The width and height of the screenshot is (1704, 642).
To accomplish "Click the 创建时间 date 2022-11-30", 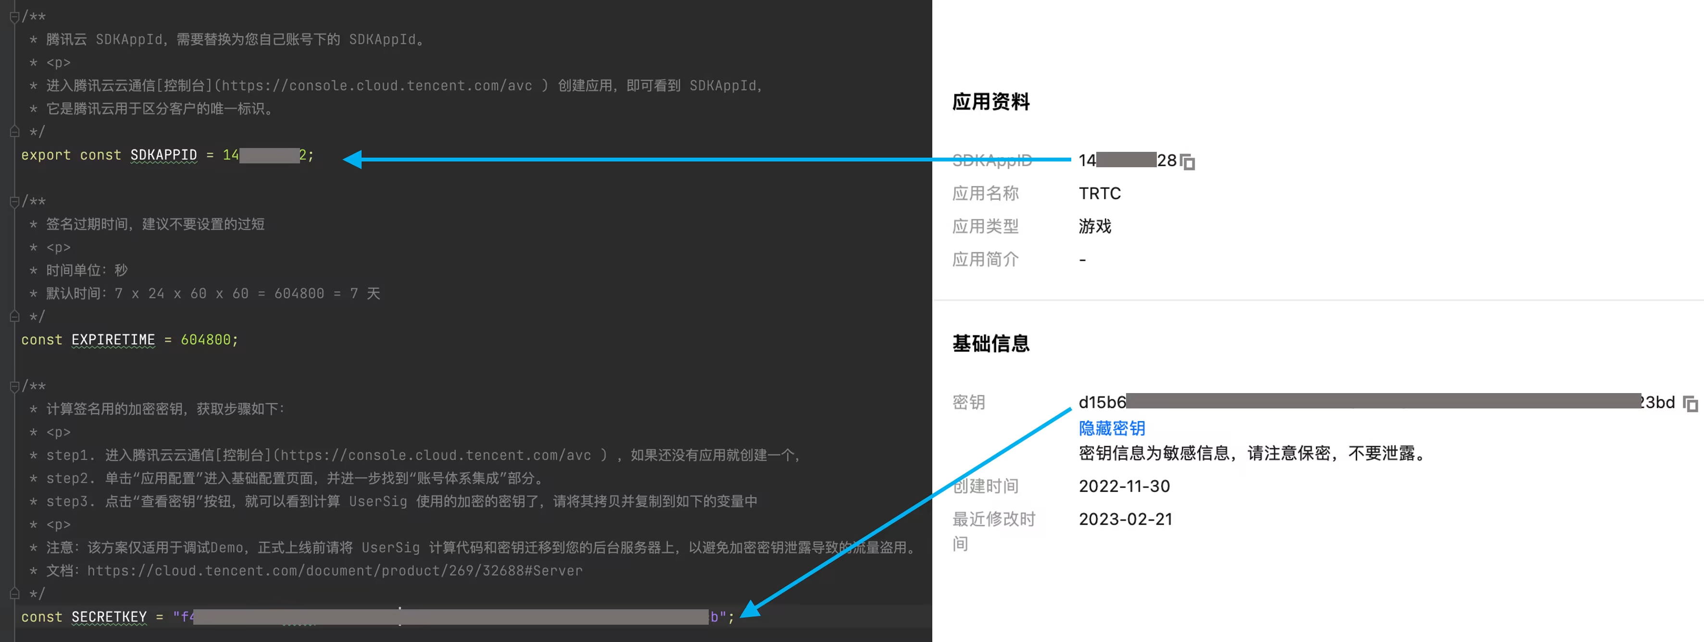I will (1124, 487).
